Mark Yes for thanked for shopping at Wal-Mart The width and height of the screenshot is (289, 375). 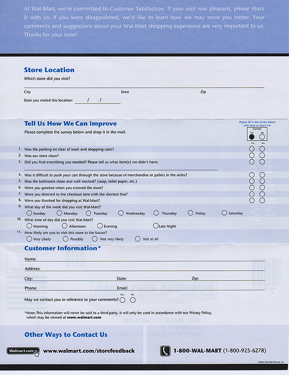click(252, 200)
